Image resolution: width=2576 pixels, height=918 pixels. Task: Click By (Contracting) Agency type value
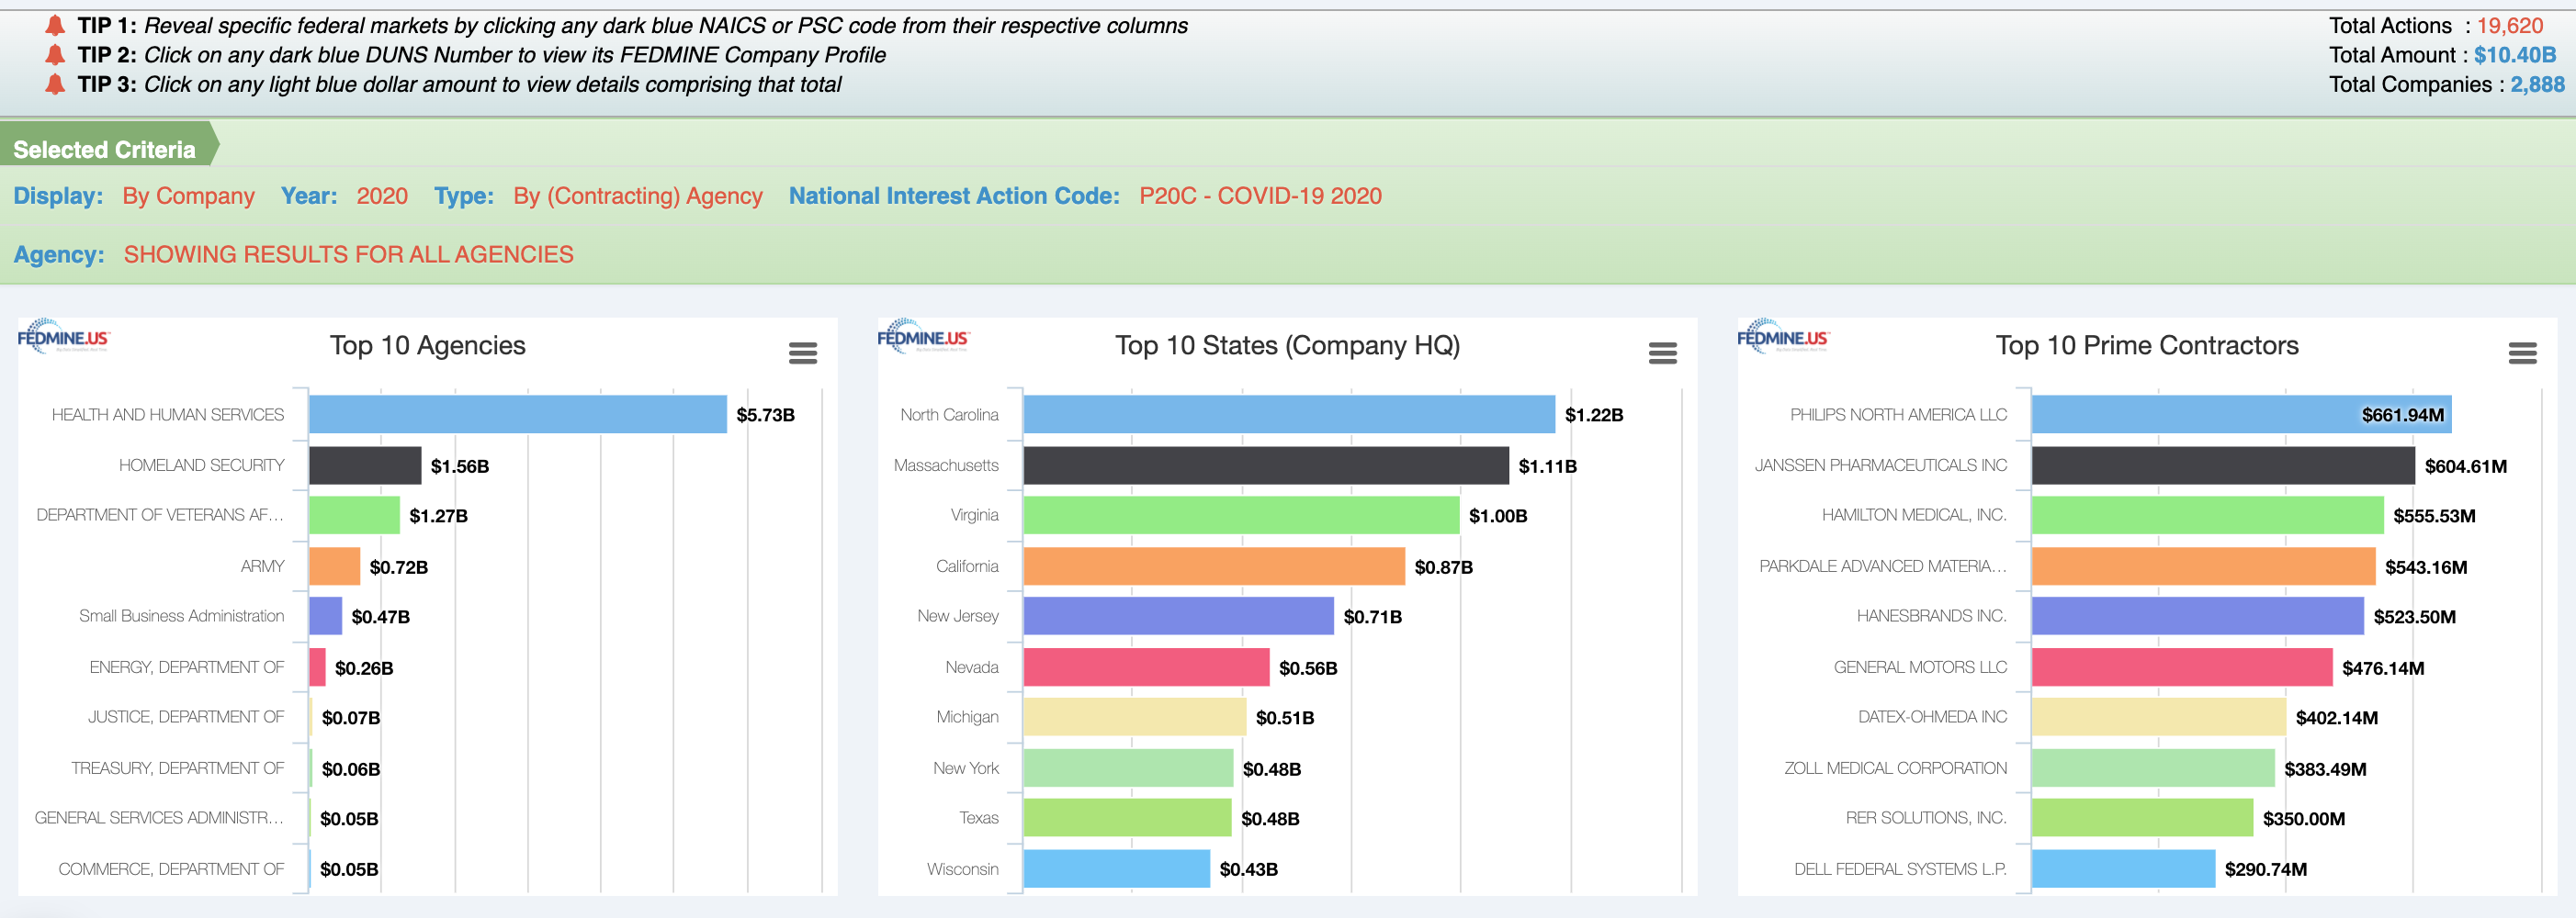pyautogui.click(x=638, y=196)
